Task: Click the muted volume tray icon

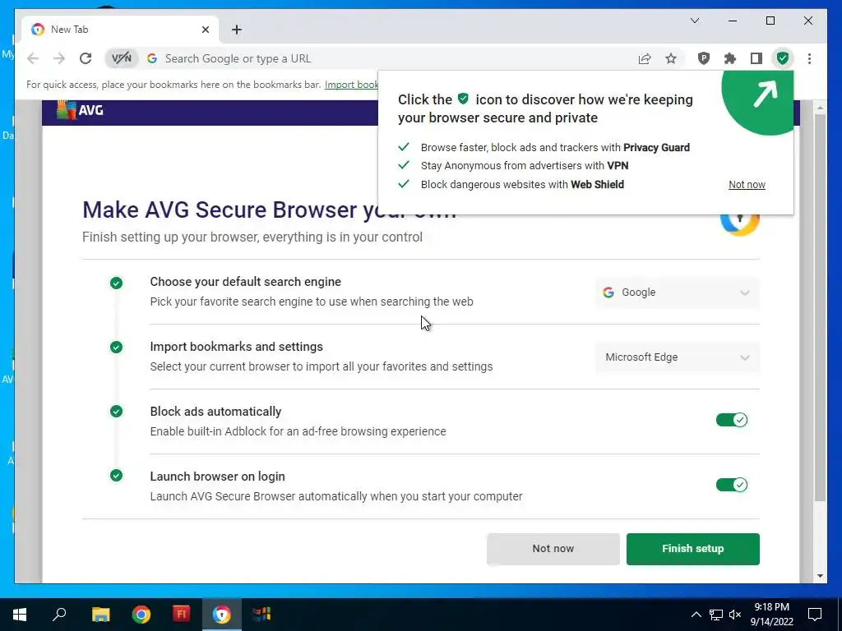Action: pyautogui.click(x=735, y=615)
